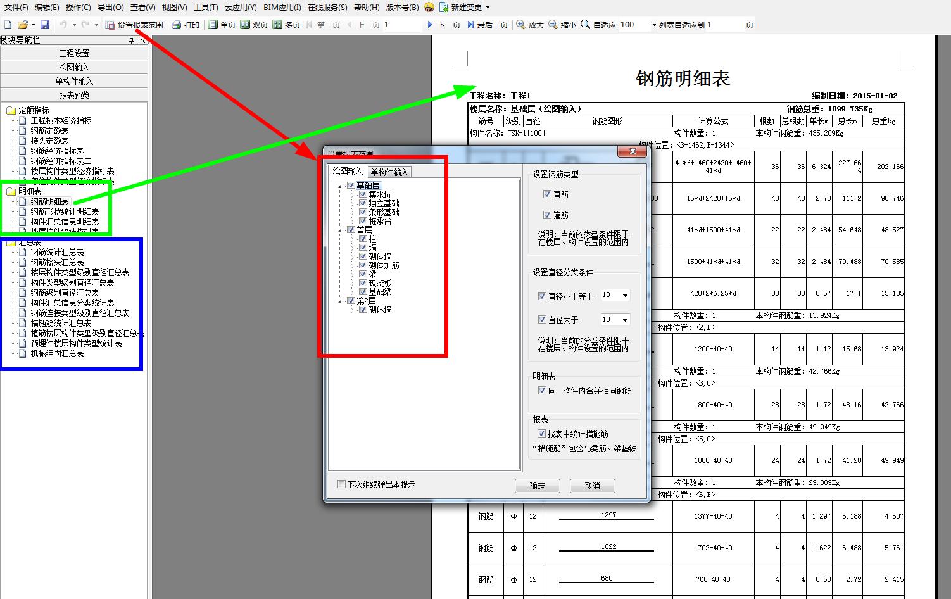951x599 pixels.
Task: Click the Undo arrow icon
Action: tap(63, 25)
